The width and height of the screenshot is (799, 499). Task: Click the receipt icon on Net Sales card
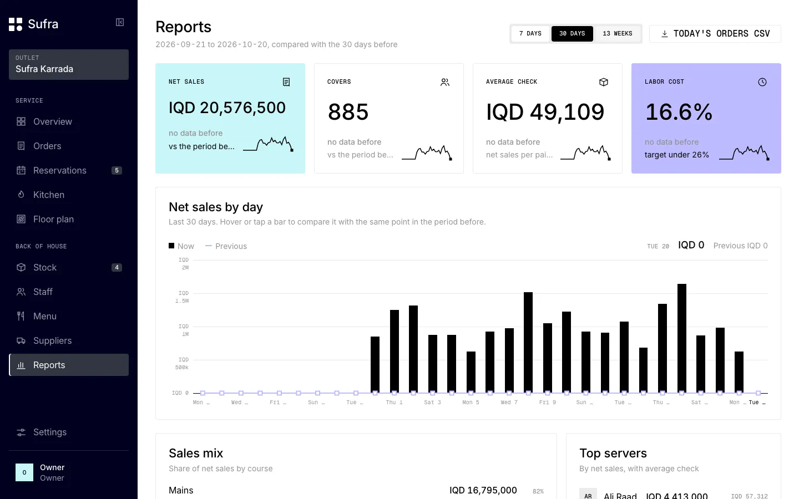click(286, 82)
